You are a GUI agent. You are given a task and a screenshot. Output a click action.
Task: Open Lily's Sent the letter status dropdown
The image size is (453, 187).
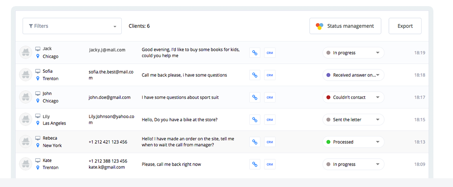[x=353, y=119]
